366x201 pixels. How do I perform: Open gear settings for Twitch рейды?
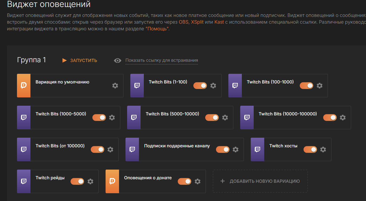point(90,181)
